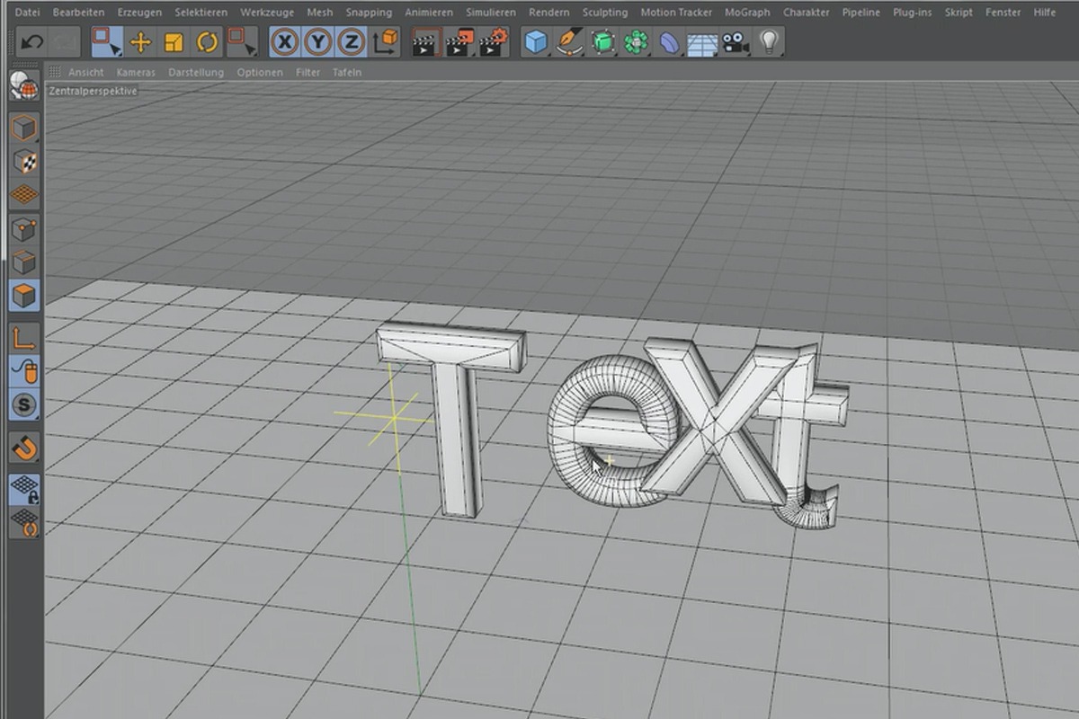Open the viewport Filter menu
This screenshot has width=1079, height=719.
(x=308, y=72)
